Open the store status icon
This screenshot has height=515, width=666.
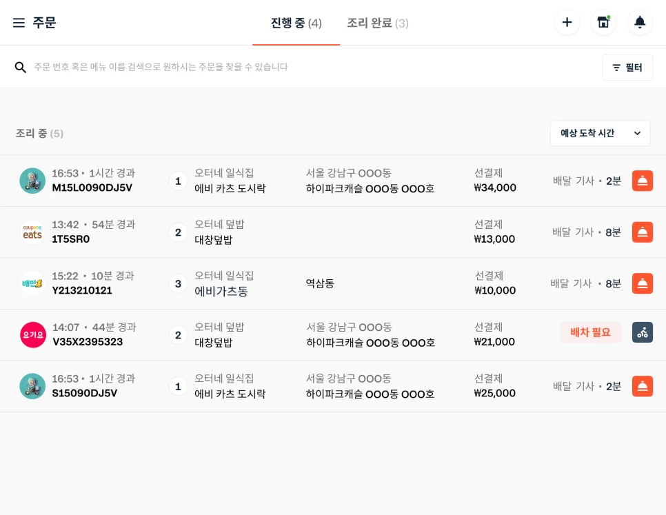(603, 23)
